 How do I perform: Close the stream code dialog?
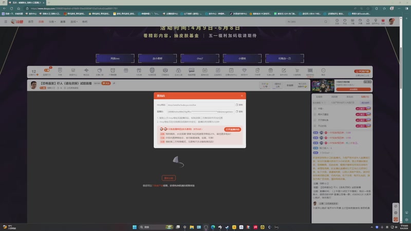(241, 96)
